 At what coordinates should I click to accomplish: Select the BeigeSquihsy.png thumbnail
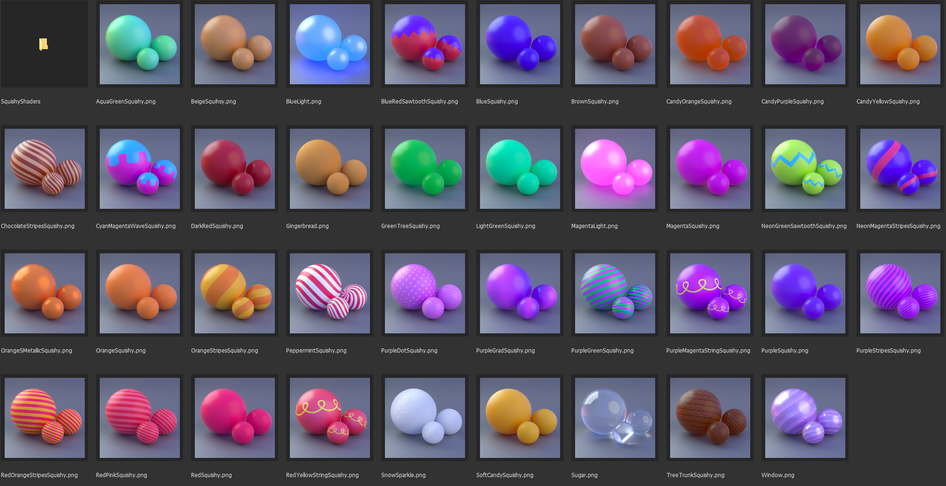[x=235, y=44]
